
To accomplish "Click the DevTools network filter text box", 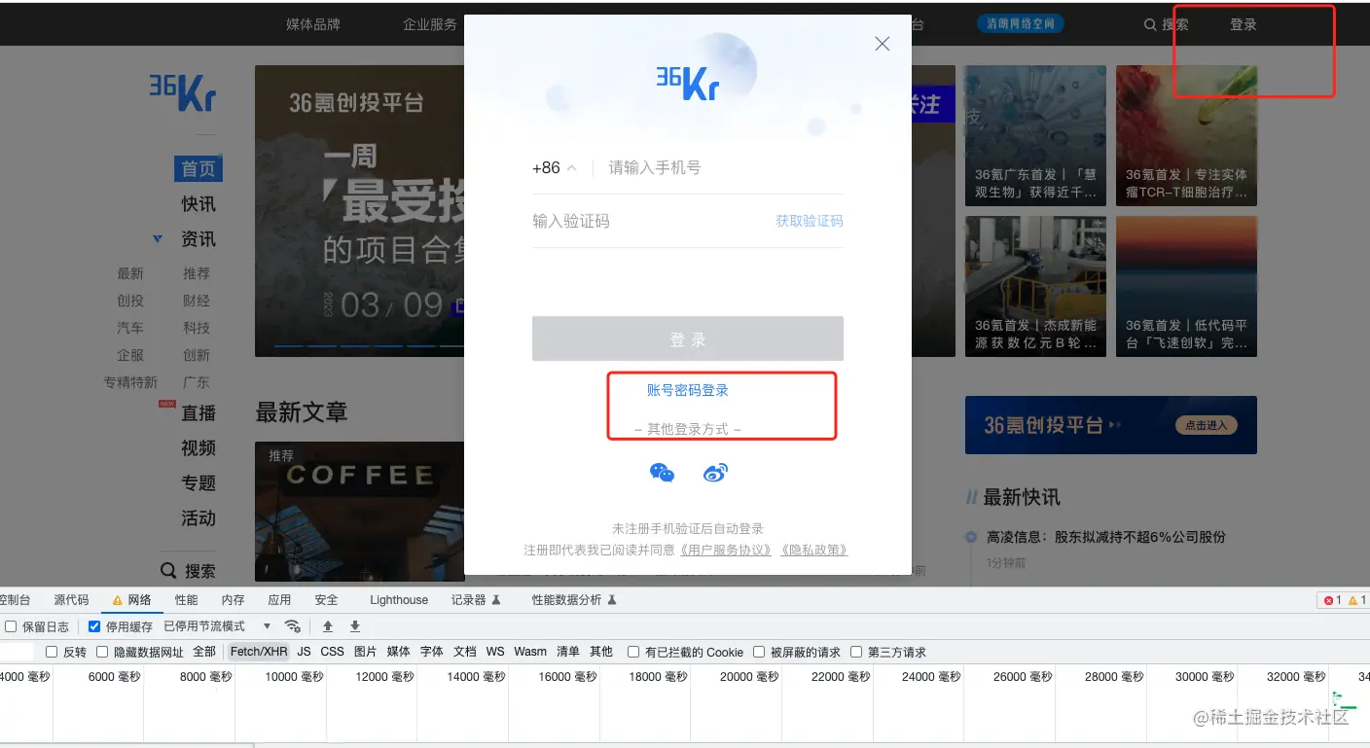I will (17, 652).
